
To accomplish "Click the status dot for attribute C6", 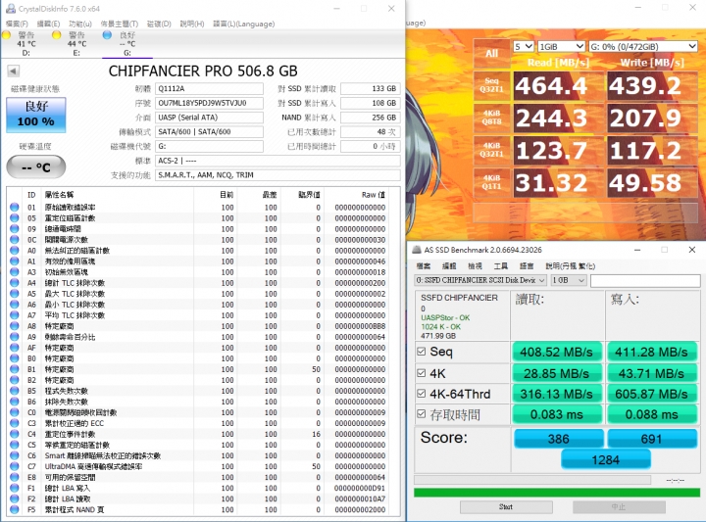I will 15,455.
